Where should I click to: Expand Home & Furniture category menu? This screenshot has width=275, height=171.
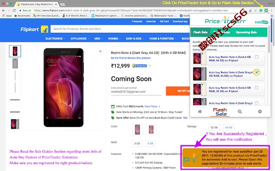point(163,38)
